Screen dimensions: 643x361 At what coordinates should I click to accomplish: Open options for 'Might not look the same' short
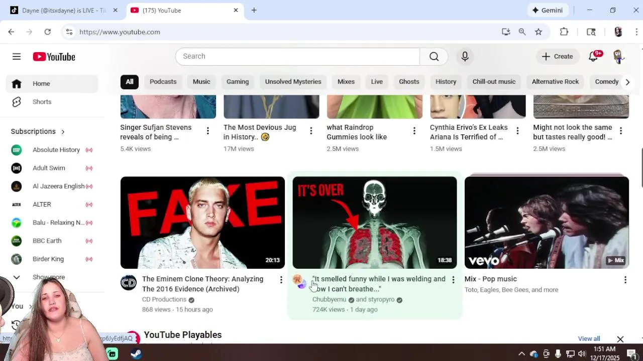(621, 131)
